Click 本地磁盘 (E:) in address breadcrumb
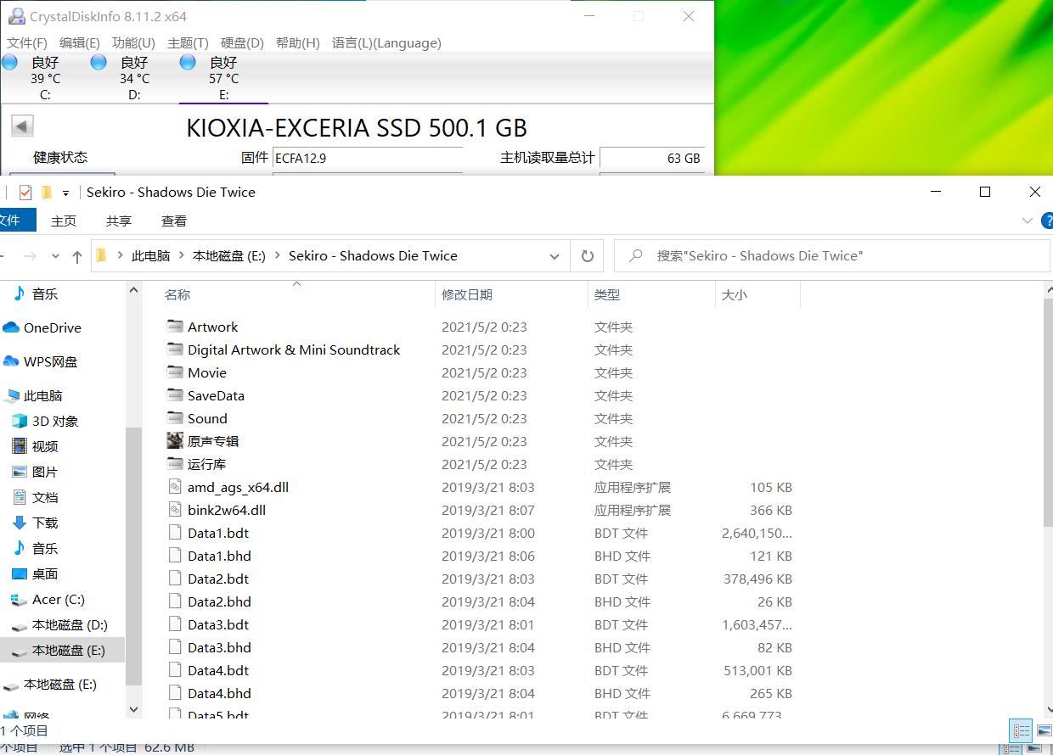1053x755 pixels. 229,255
